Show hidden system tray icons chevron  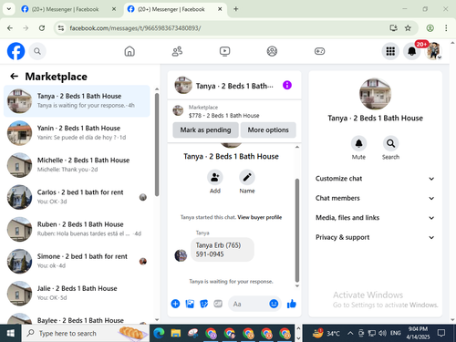point(350,333)
